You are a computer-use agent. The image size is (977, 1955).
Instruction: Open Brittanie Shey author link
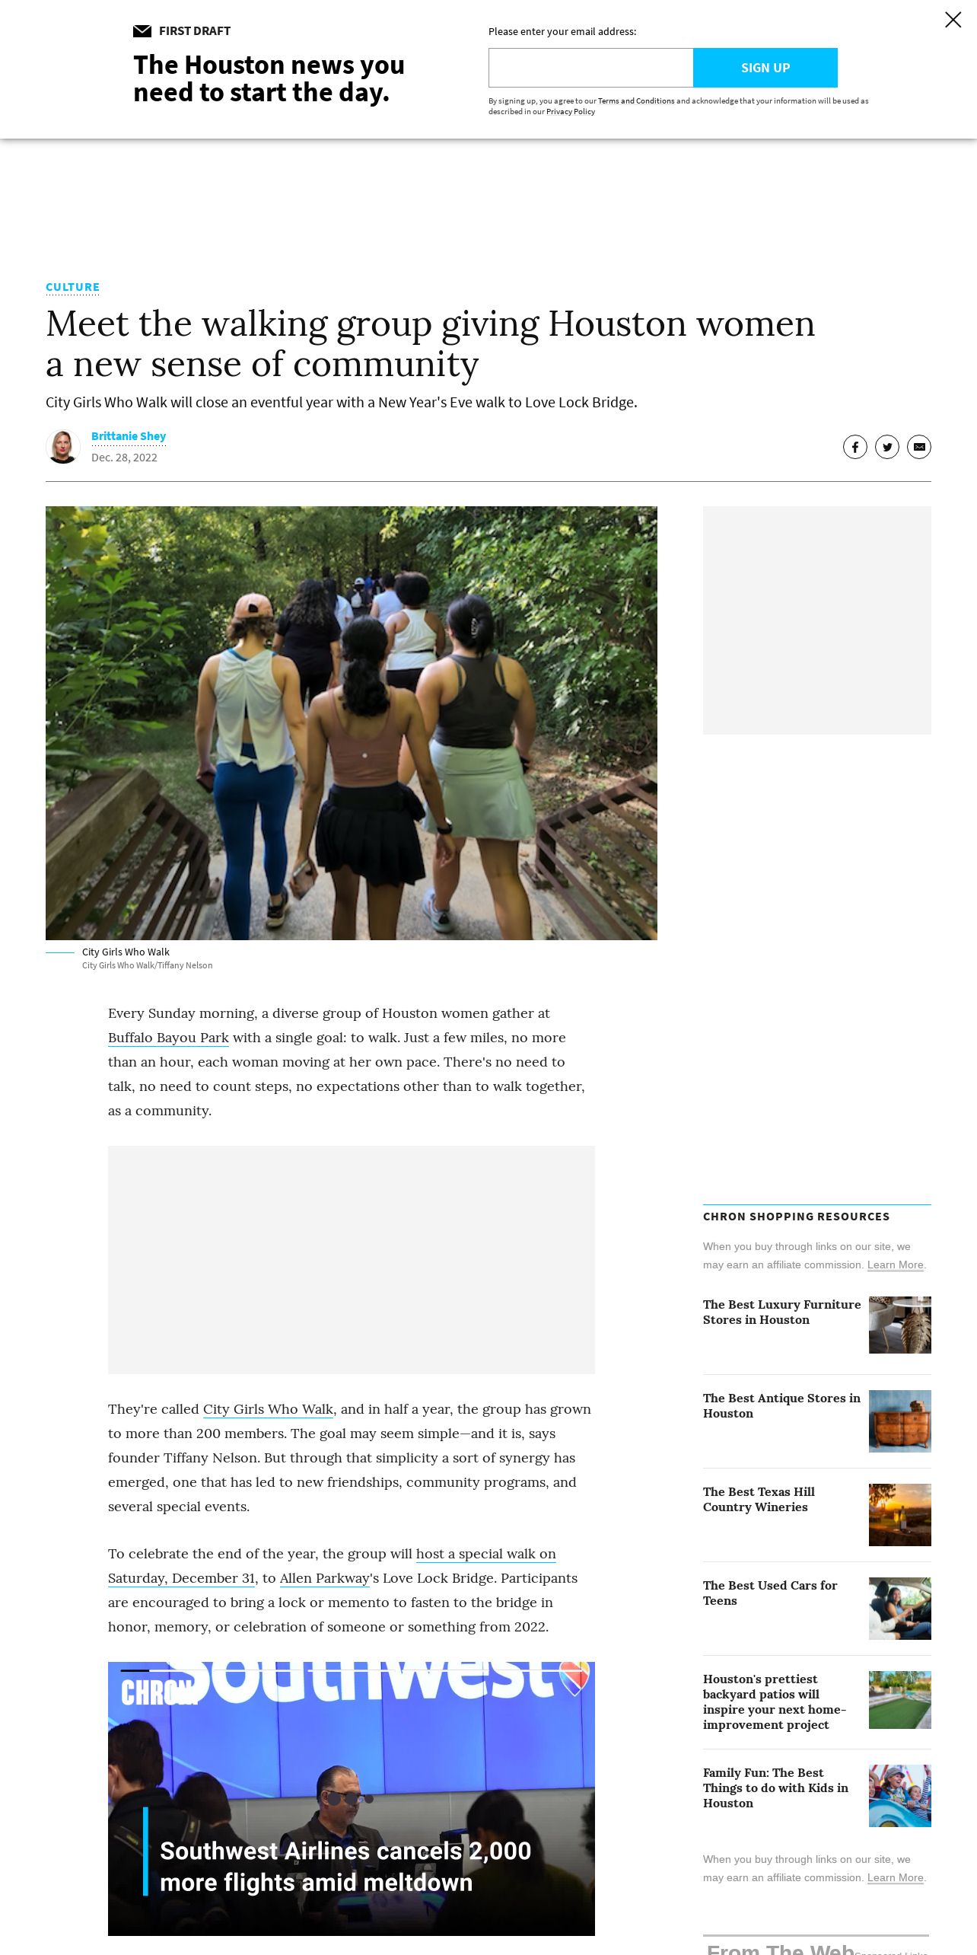click(129, 436)
